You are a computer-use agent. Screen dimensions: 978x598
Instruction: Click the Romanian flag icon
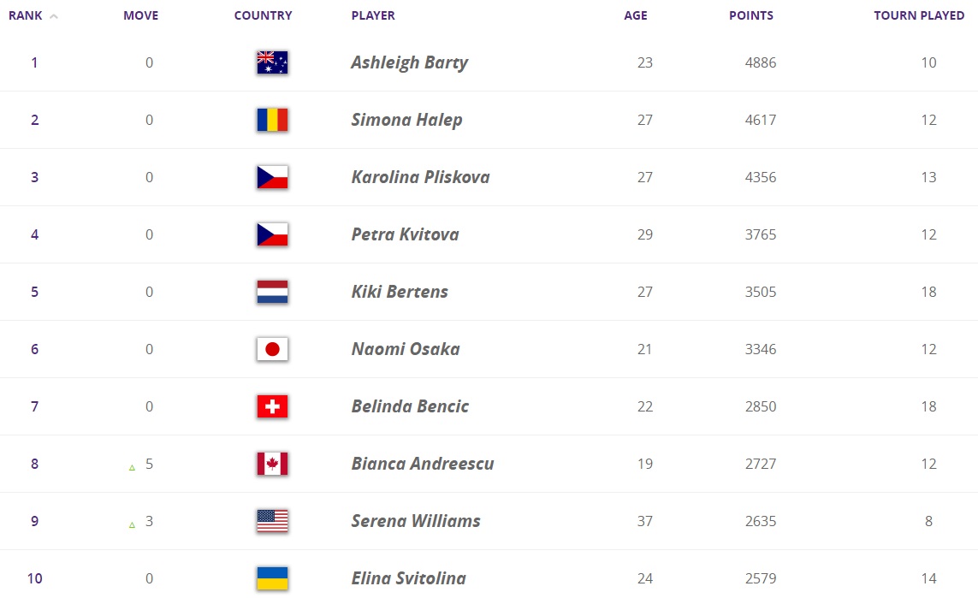click(x=272, y=120)
